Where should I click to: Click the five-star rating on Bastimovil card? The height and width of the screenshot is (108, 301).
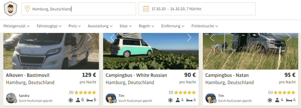[85, 93]
